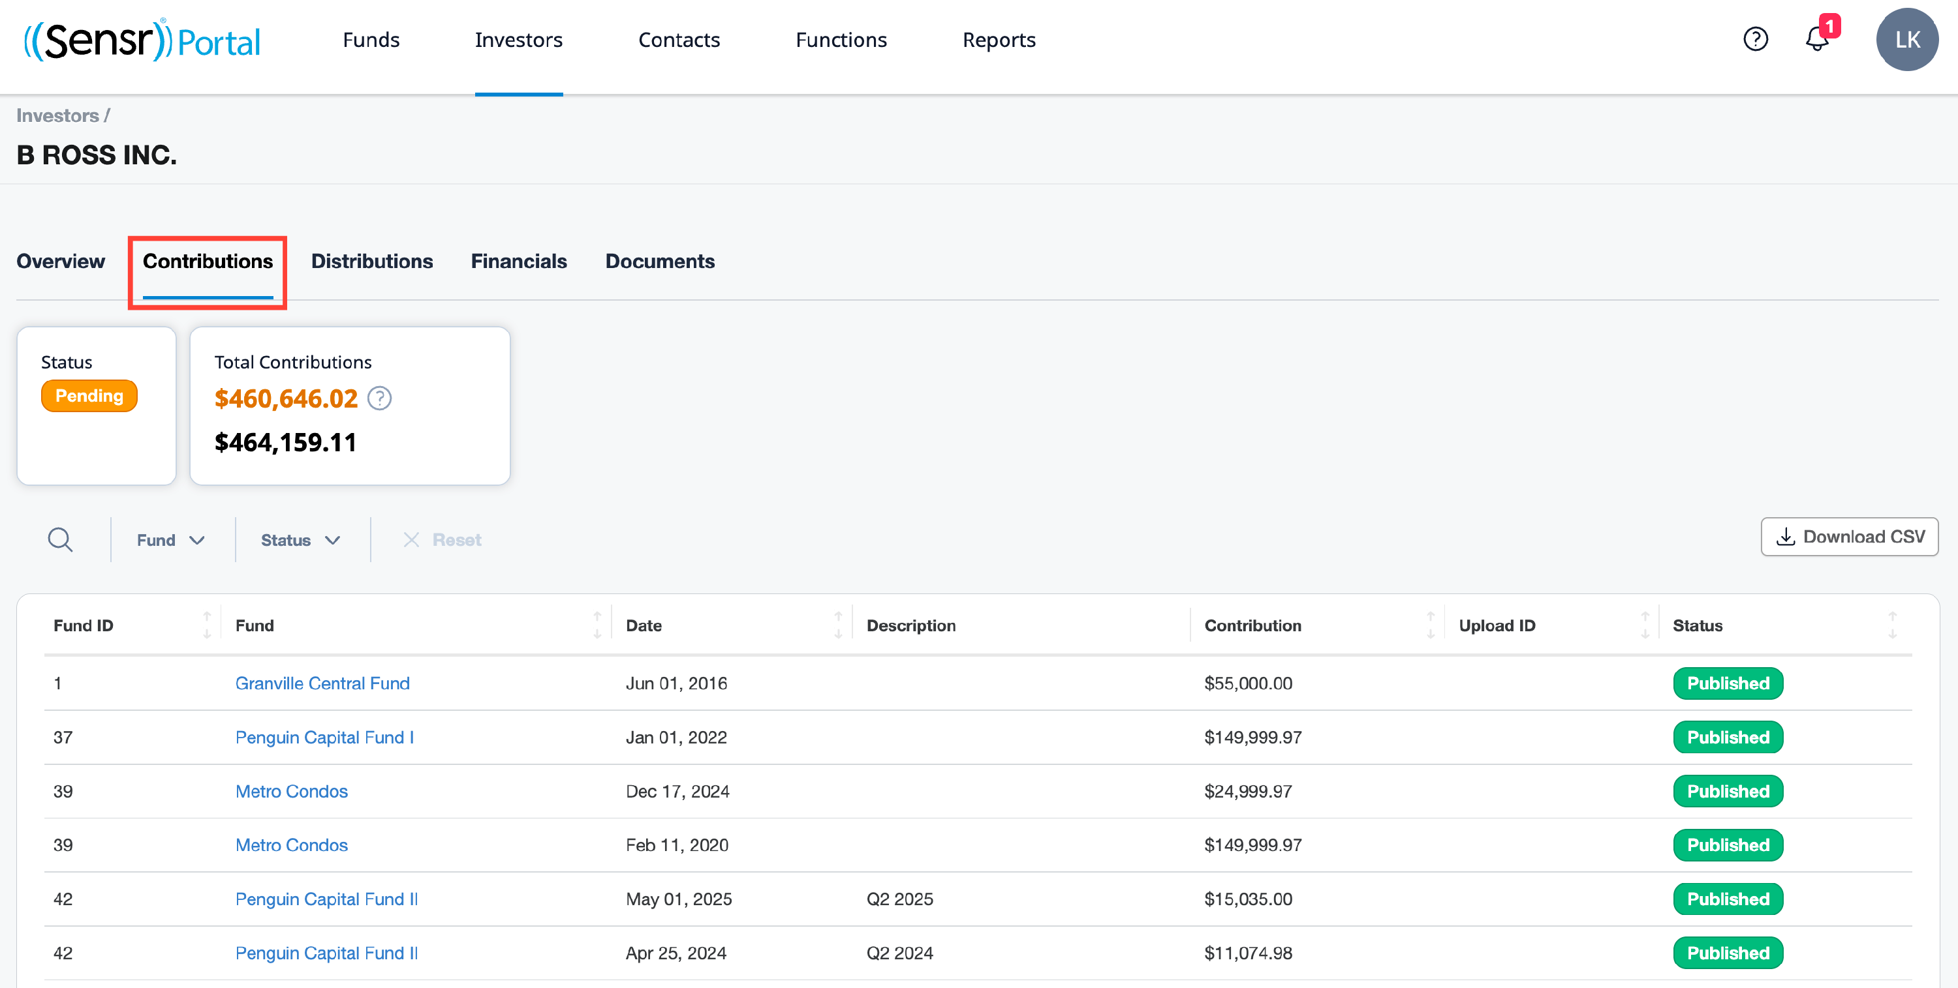Sort table by Fund ID arrows
This screenshot has width=1958, height=988.
207,625
